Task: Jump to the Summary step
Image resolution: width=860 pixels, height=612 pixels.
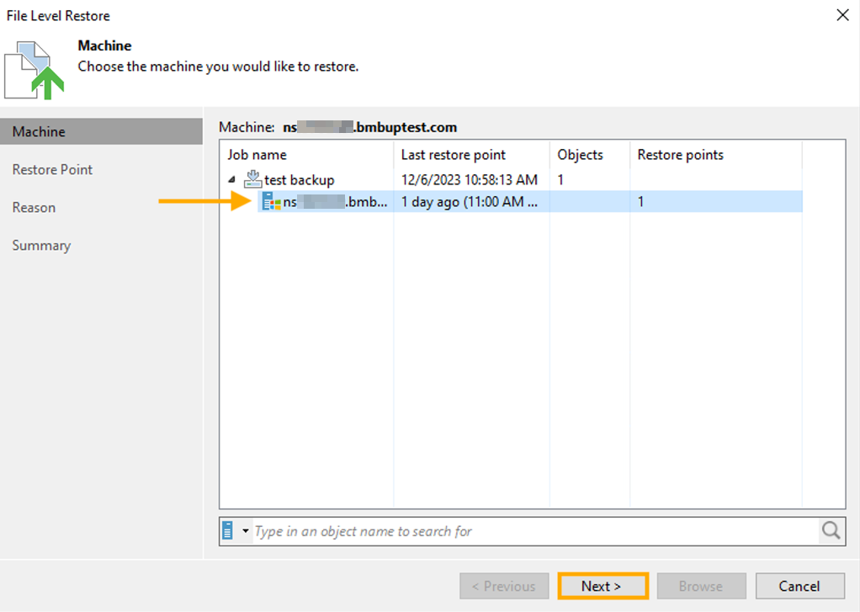Action: point(41,246)
